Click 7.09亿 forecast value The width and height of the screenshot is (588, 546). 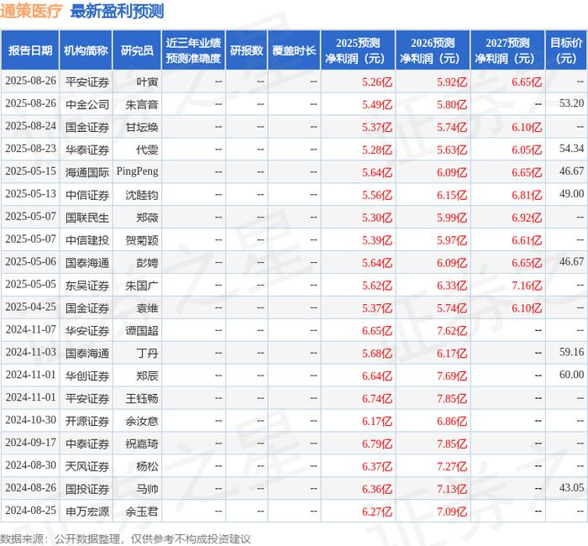[x=452, y=512]
